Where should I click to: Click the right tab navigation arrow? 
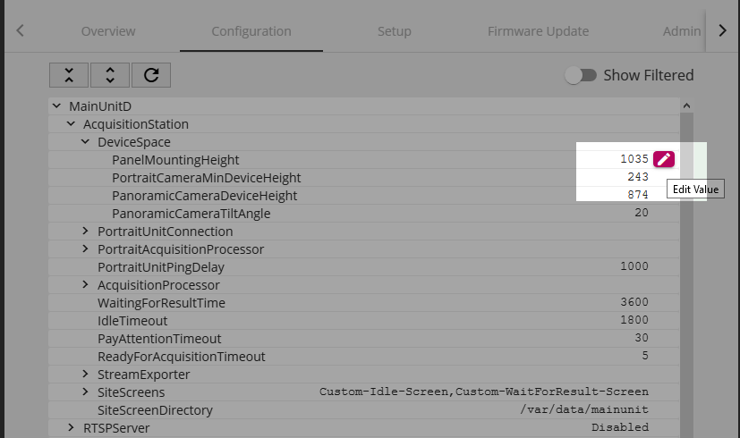(722, 30)
